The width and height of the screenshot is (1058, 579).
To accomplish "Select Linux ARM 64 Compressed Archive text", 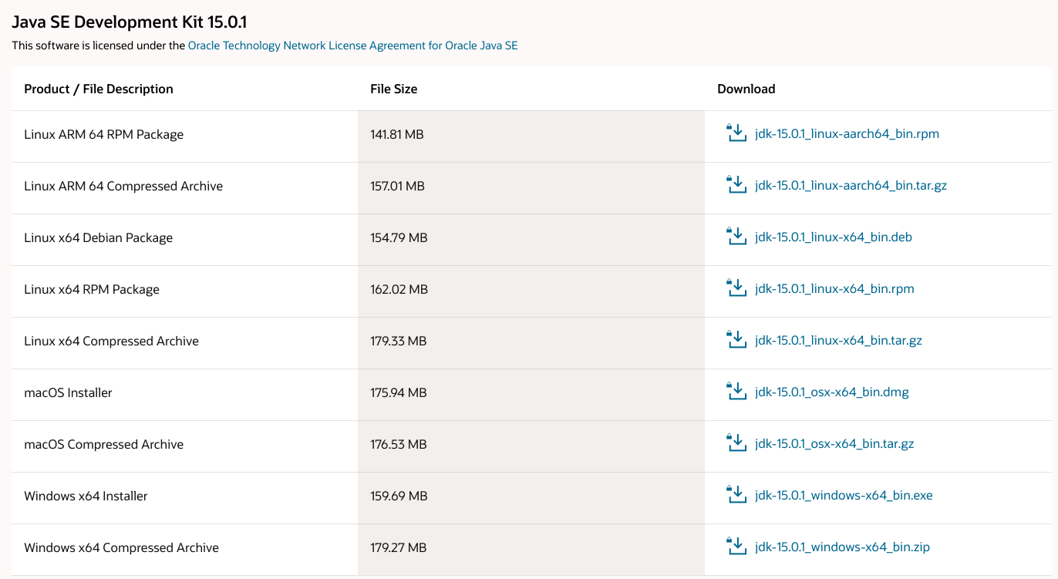I will coord(123,186).
